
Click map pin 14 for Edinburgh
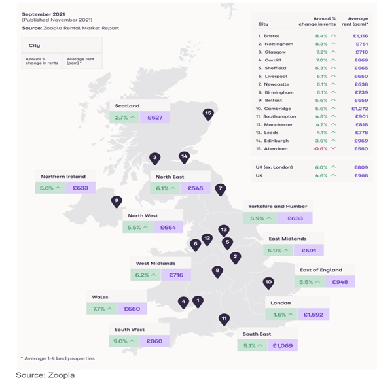coord(184,157)
